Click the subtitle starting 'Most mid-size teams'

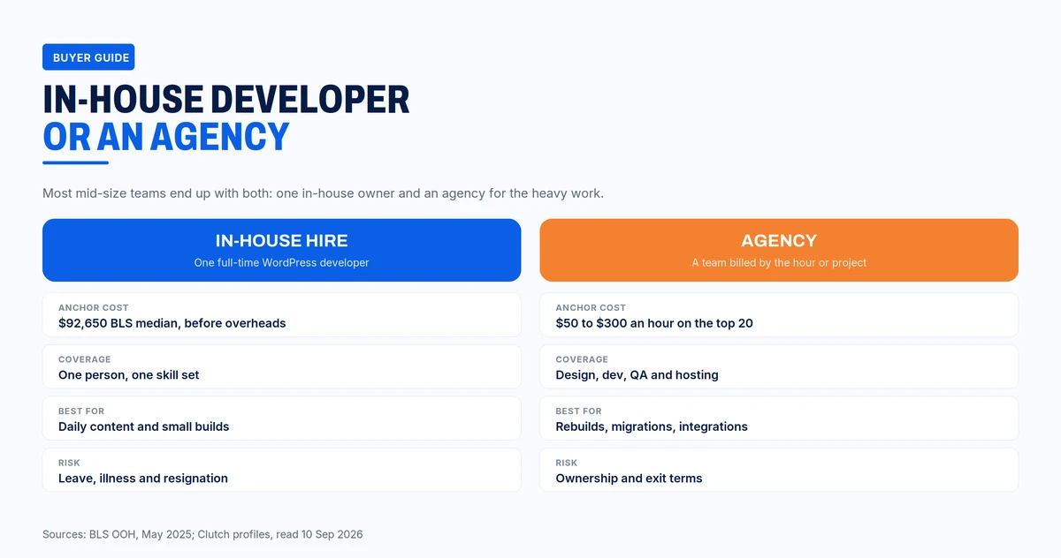[323, 193]
